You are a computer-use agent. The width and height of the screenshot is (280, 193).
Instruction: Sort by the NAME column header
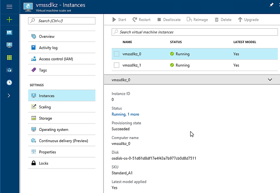pyautogui.click(x=127, y=42)
